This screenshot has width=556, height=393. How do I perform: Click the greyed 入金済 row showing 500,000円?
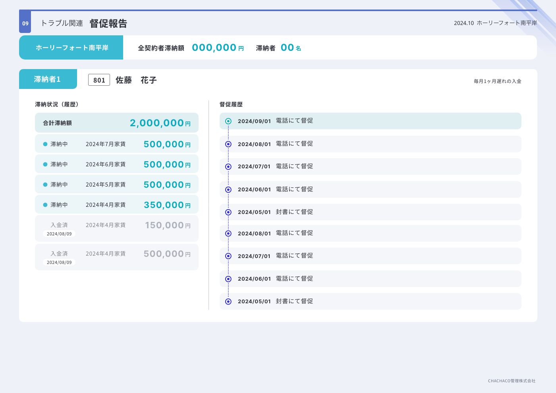[x=117, y=257]
